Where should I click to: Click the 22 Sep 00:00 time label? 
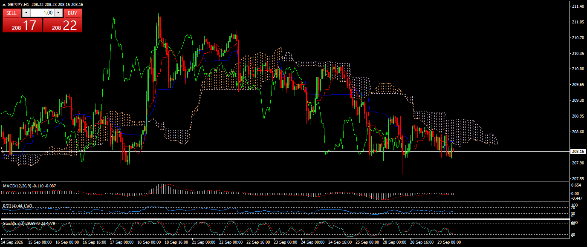click(x=231, y=242)
